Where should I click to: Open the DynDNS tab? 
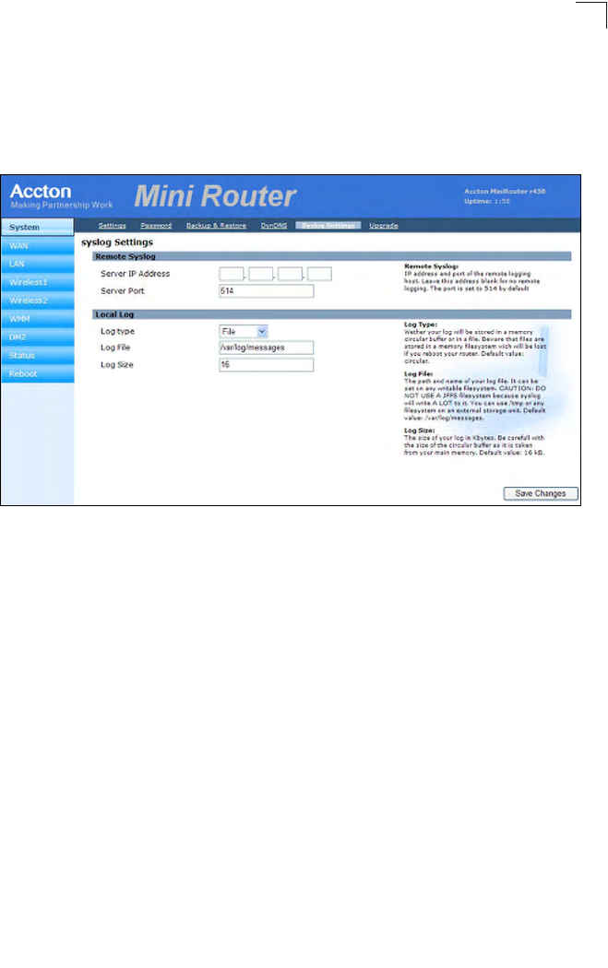pos(274,225)
